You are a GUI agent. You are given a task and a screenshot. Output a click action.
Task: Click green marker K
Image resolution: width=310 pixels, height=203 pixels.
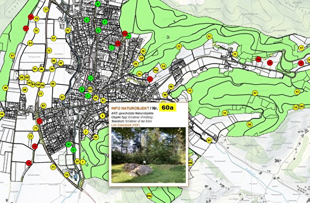(x=82, y=89)
